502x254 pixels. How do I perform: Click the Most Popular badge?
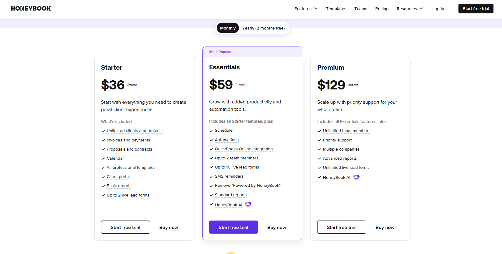click(220, 52)
